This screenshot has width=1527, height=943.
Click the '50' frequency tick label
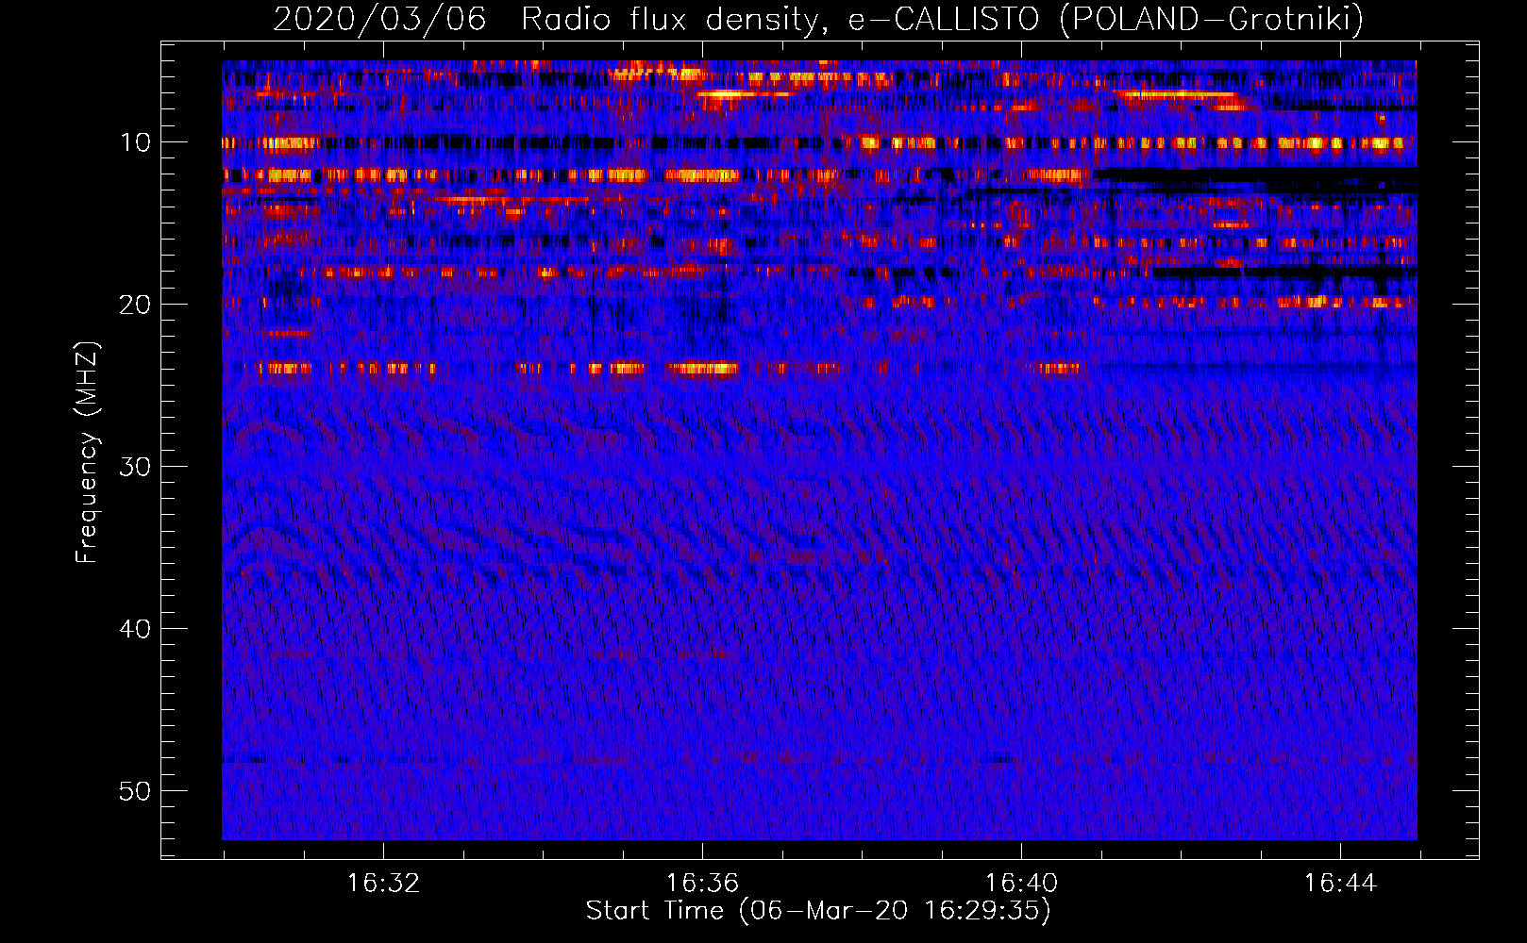(x=136, y=791)
